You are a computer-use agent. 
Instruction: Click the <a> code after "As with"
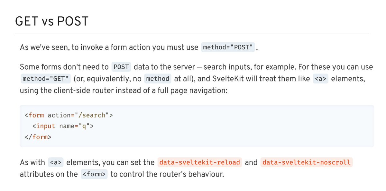(x=56, y=162)
